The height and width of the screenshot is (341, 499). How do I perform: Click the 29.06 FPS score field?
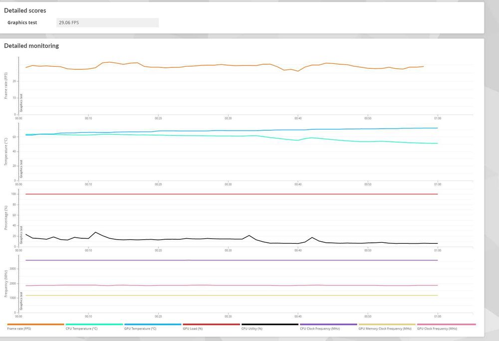(108, 22)
